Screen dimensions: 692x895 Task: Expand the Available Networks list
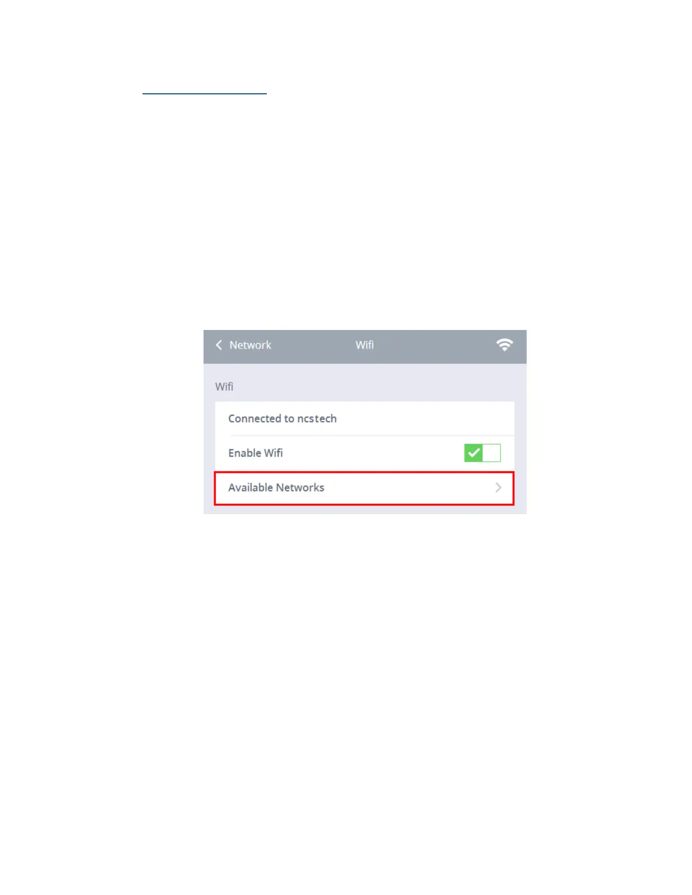pyautogui.click(x=364, y=488)
